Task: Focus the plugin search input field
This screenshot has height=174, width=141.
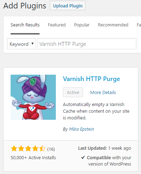Action: pyautogui.click(x=87, y=44)
